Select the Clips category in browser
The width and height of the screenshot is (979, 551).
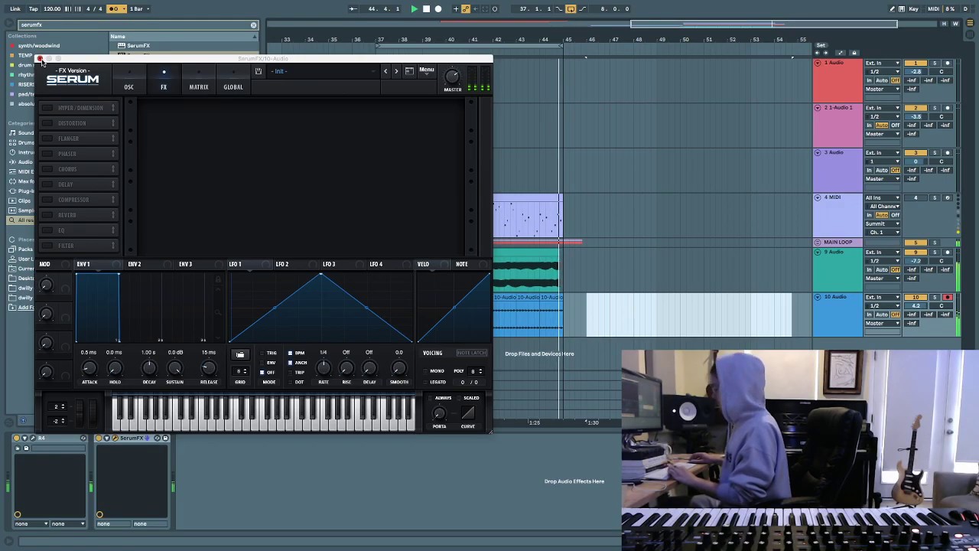[x=24, y=201]
